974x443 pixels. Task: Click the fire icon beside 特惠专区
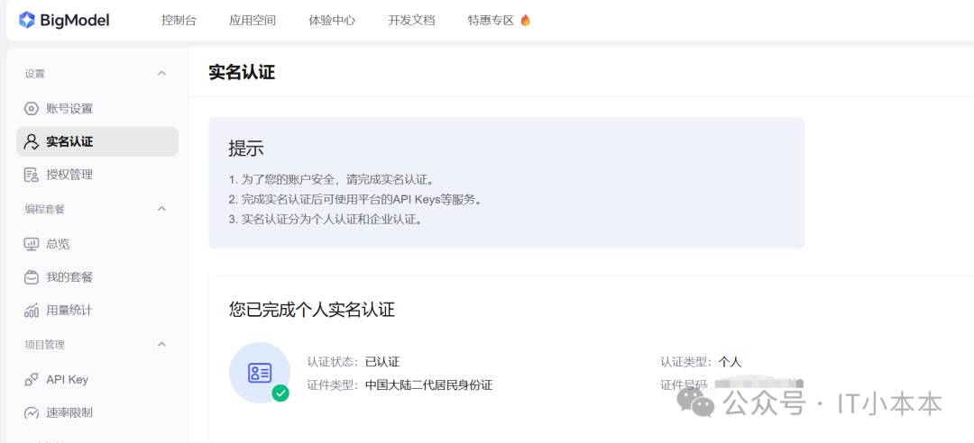pyautogui.click(x=526, y=21)
